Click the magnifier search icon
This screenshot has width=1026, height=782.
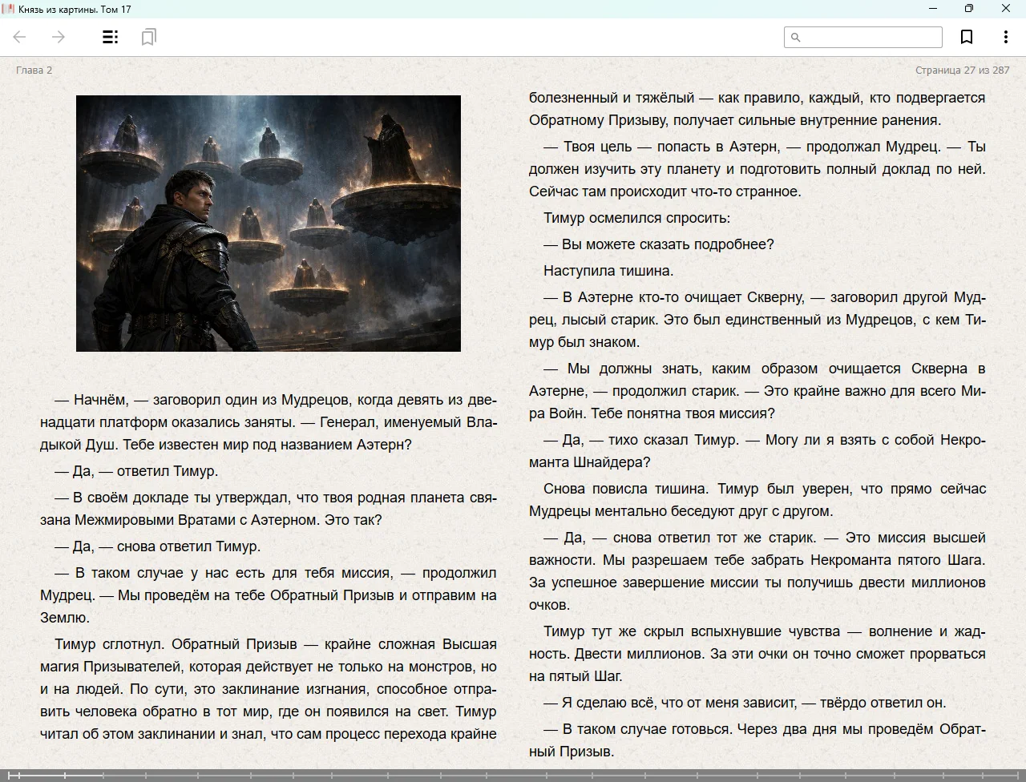795,37
